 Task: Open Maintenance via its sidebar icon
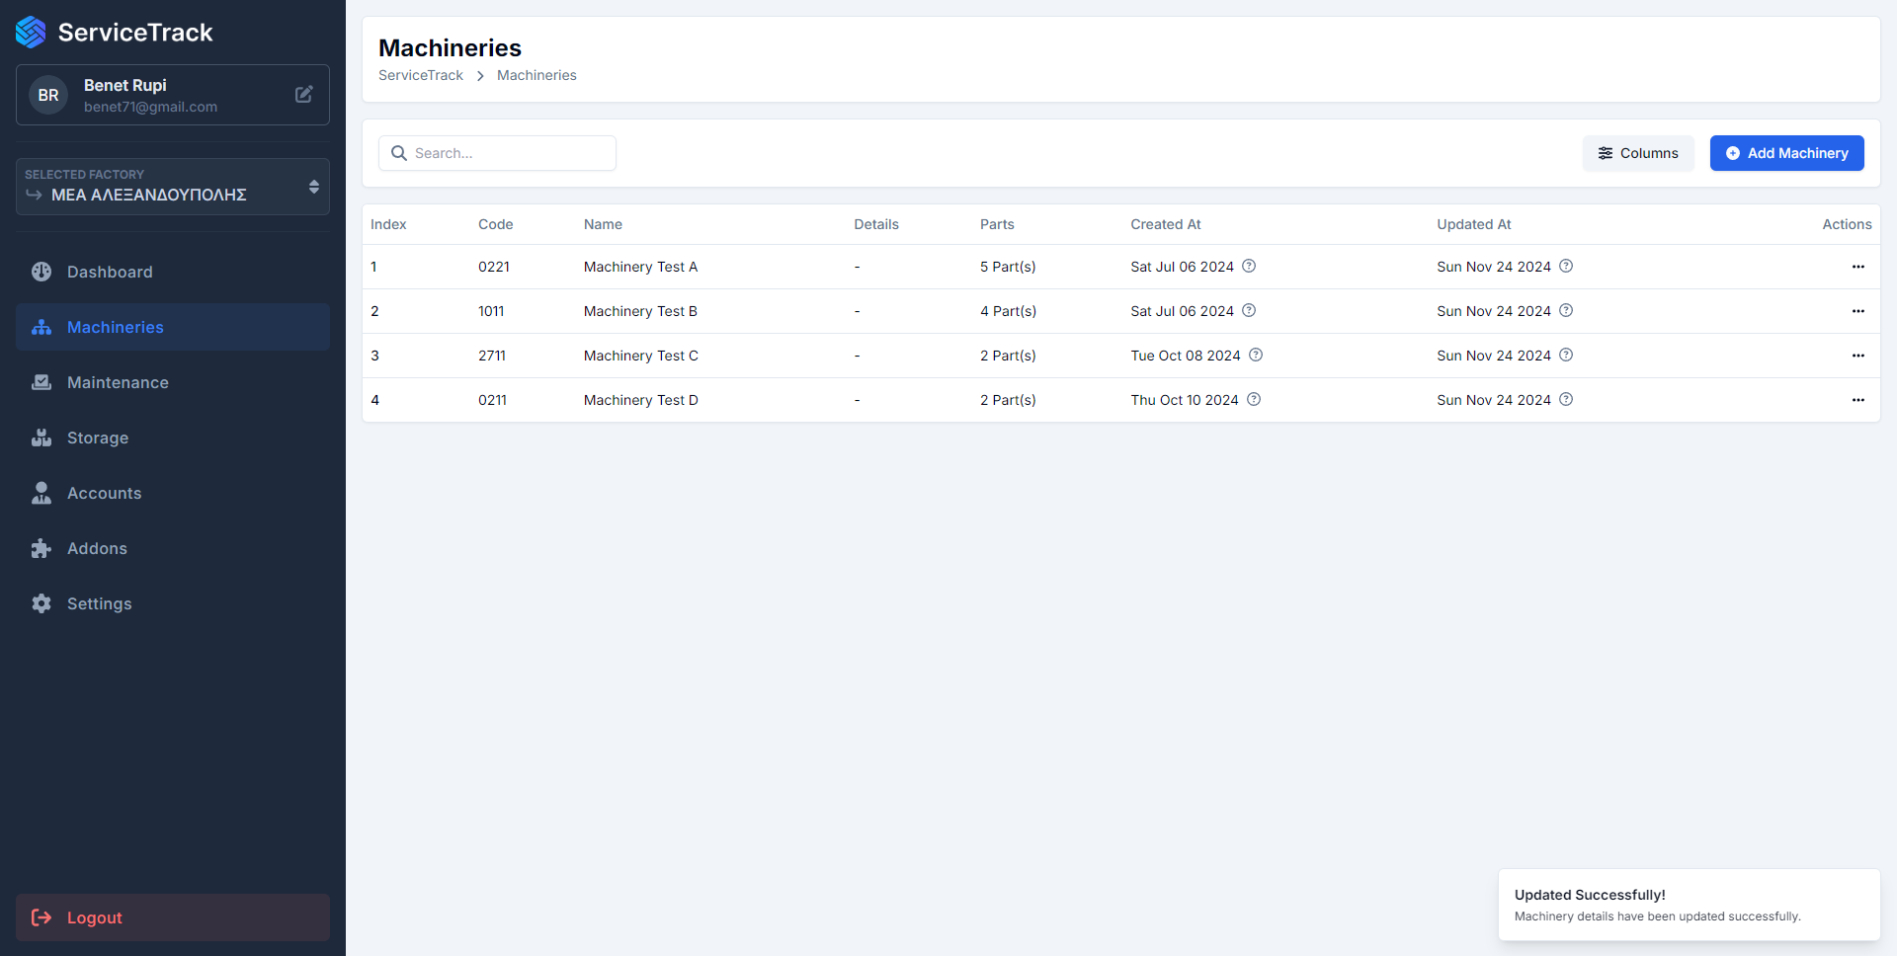(41, 382)
